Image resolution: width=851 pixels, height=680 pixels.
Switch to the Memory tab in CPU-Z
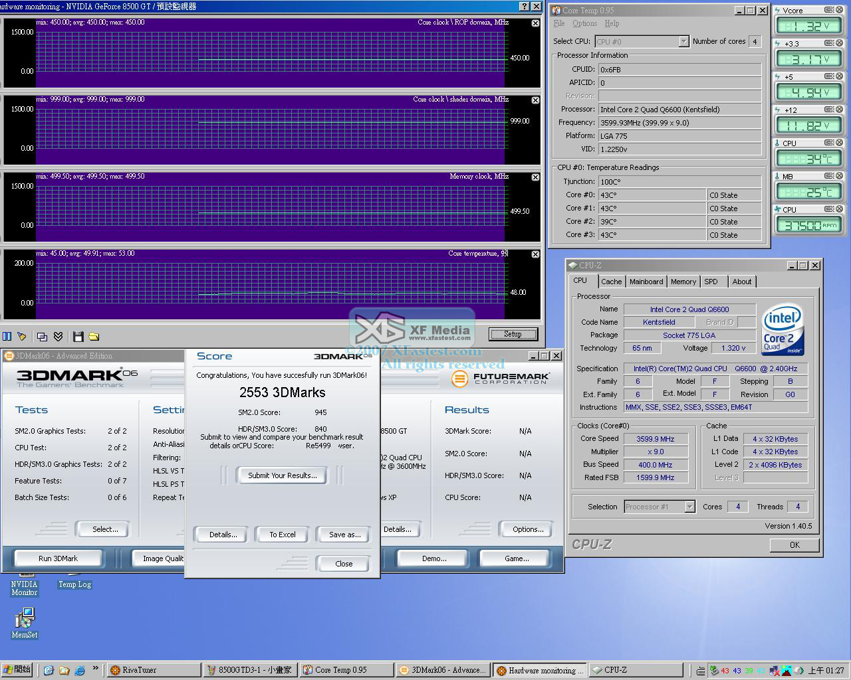[683, 282]
